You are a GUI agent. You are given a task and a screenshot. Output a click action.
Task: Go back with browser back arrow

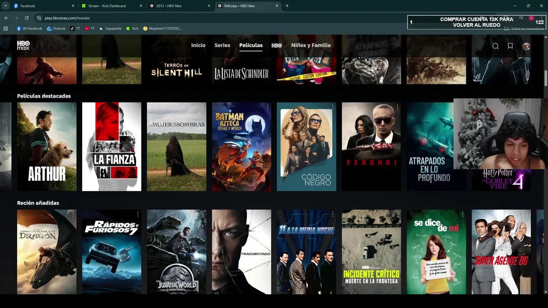pos(6,18)
